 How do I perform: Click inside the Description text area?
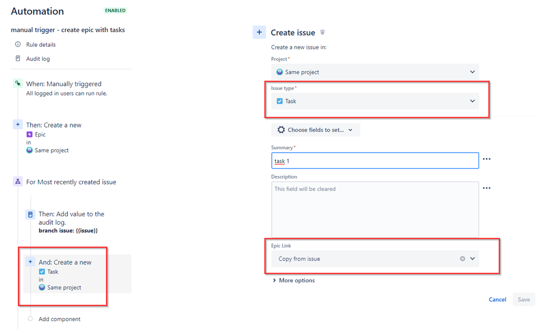tap(375, 209)
